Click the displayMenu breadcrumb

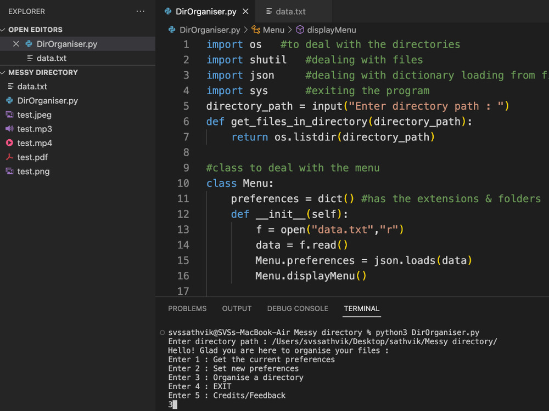point(331,30)
